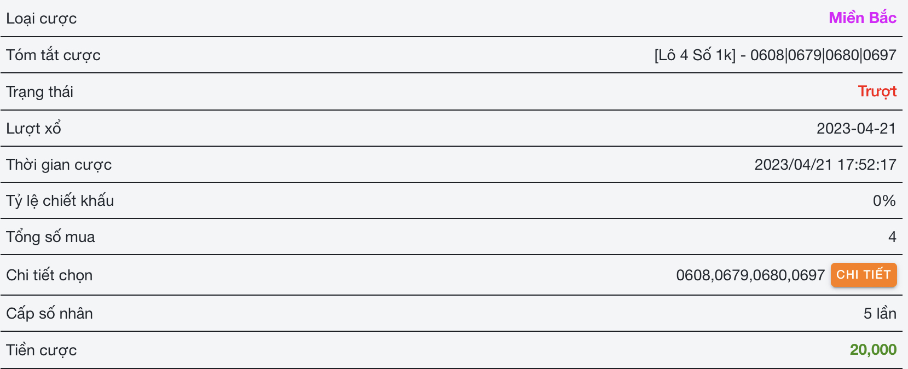Click the Loại cược label
The width and height of the screenshot is (908, 369).
42,19
